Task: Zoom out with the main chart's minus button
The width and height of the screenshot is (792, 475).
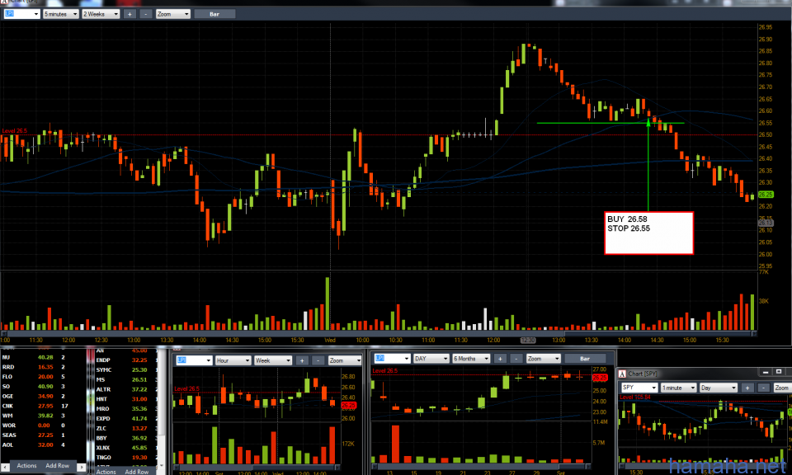Action: click(x=146, y=14)
